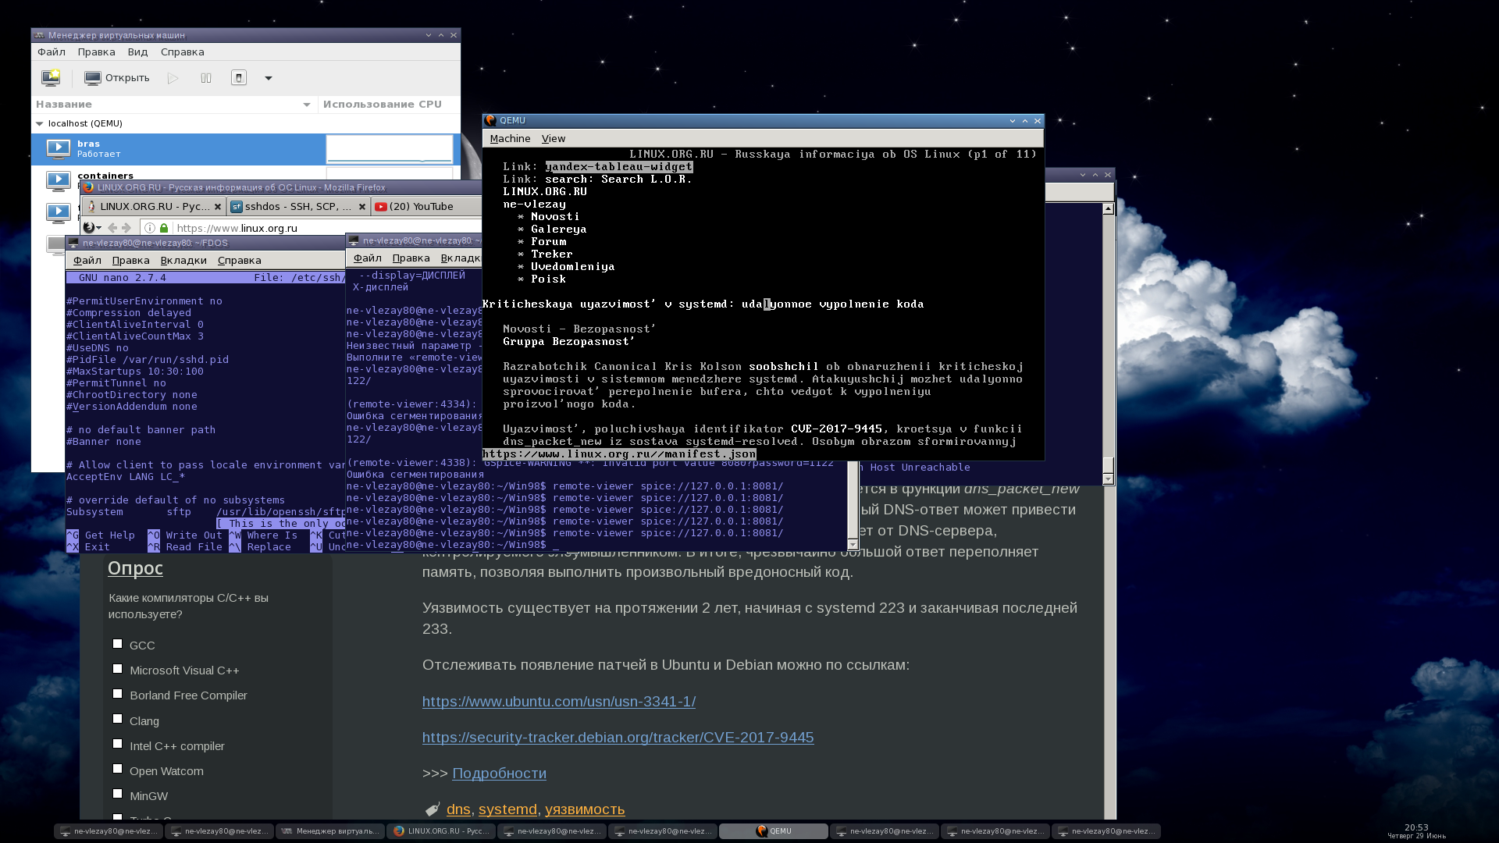Screen dimensions: 1499x843
Task: Click 'Forum' entry in the QEMU guest screen
Action: (x=548, y=242)
